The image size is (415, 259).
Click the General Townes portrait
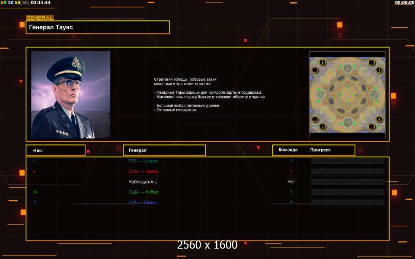pos(70,95)
